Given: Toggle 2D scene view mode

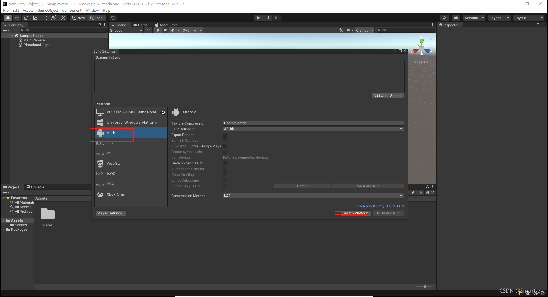Looking at the screenshot, I should pyautogui.click(x=149, y=30).
